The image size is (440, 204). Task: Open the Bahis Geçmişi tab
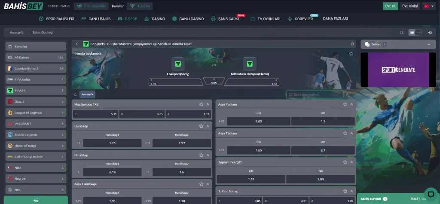(x=43, y=33)
